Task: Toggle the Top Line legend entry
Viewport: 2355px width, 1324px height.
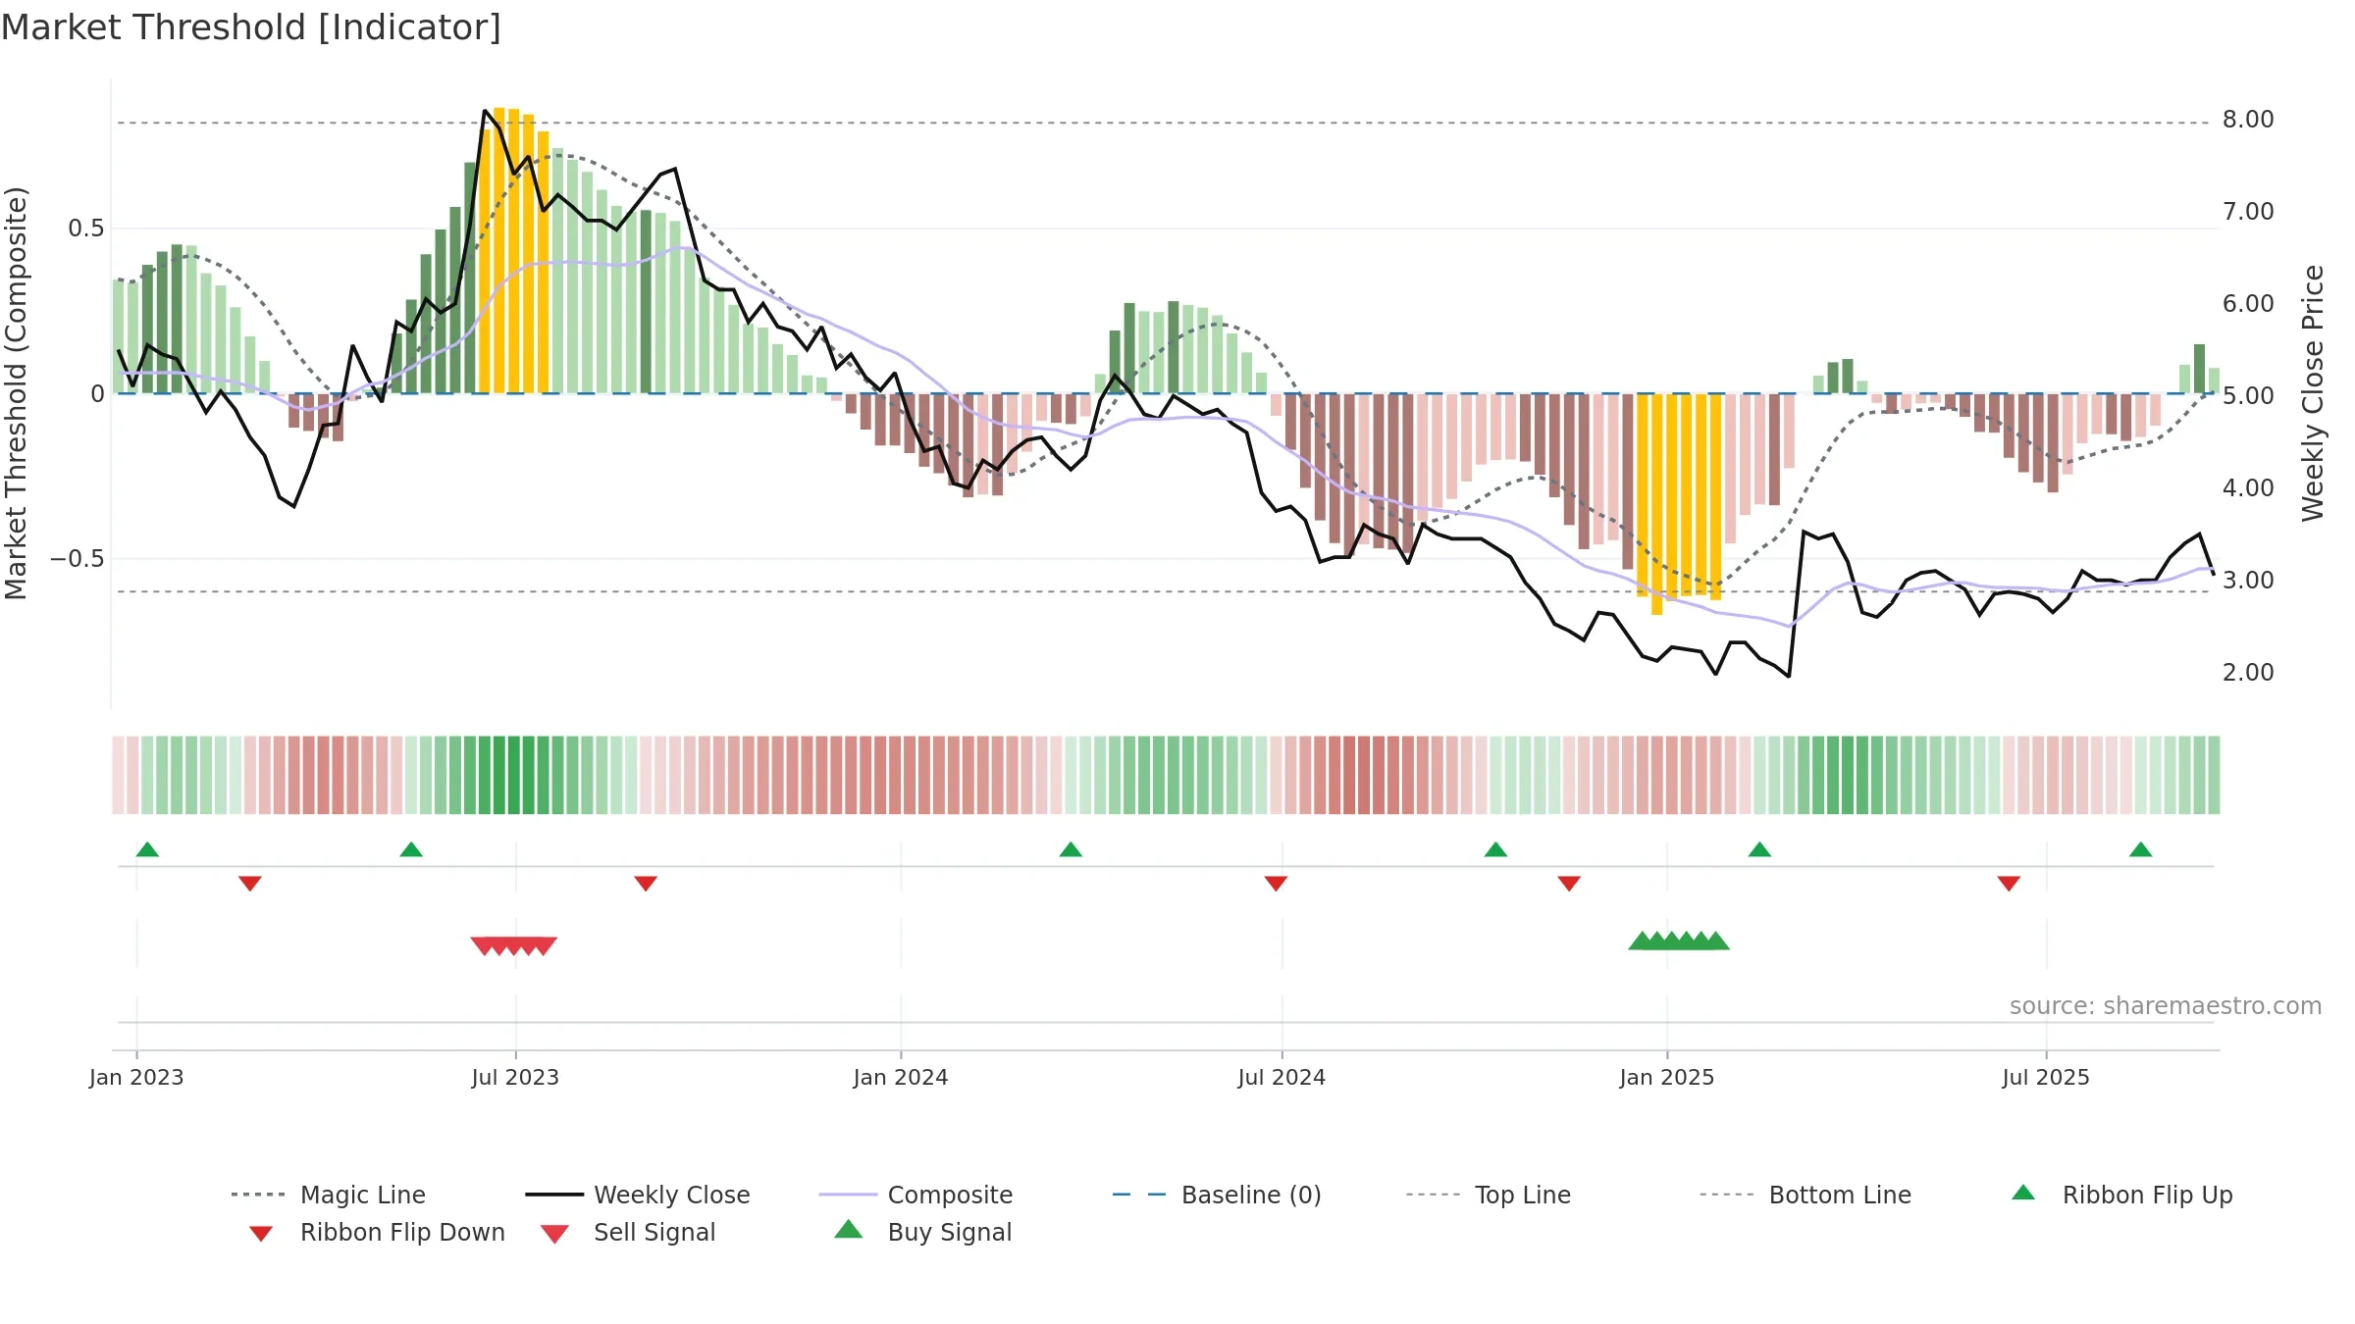Action: [x=1489, y=1195]
